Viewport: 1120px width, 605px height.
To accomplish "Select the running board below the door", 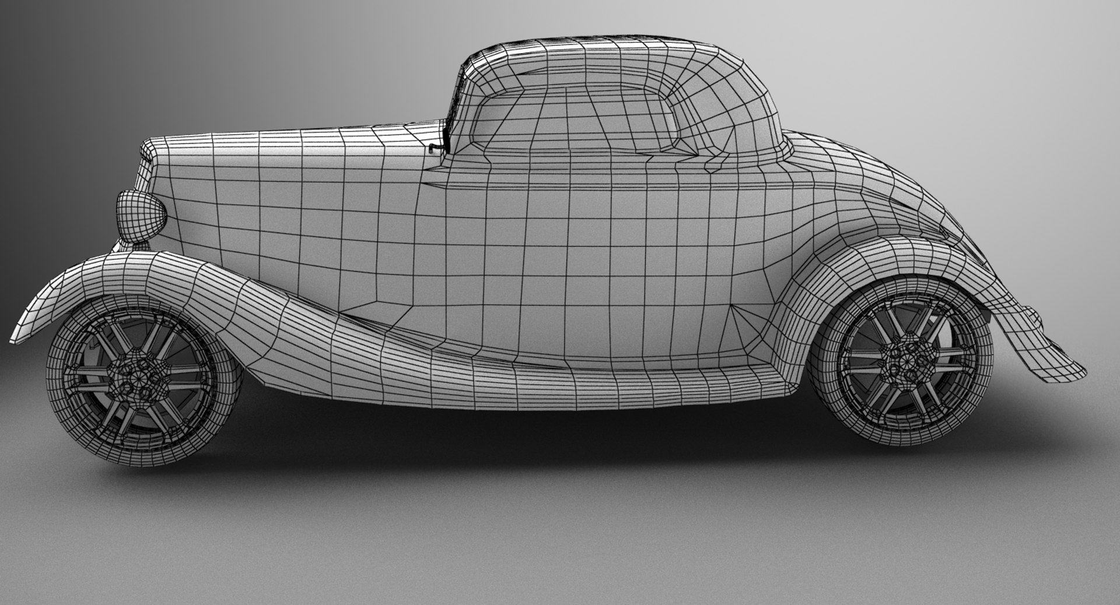I will 525,385.
